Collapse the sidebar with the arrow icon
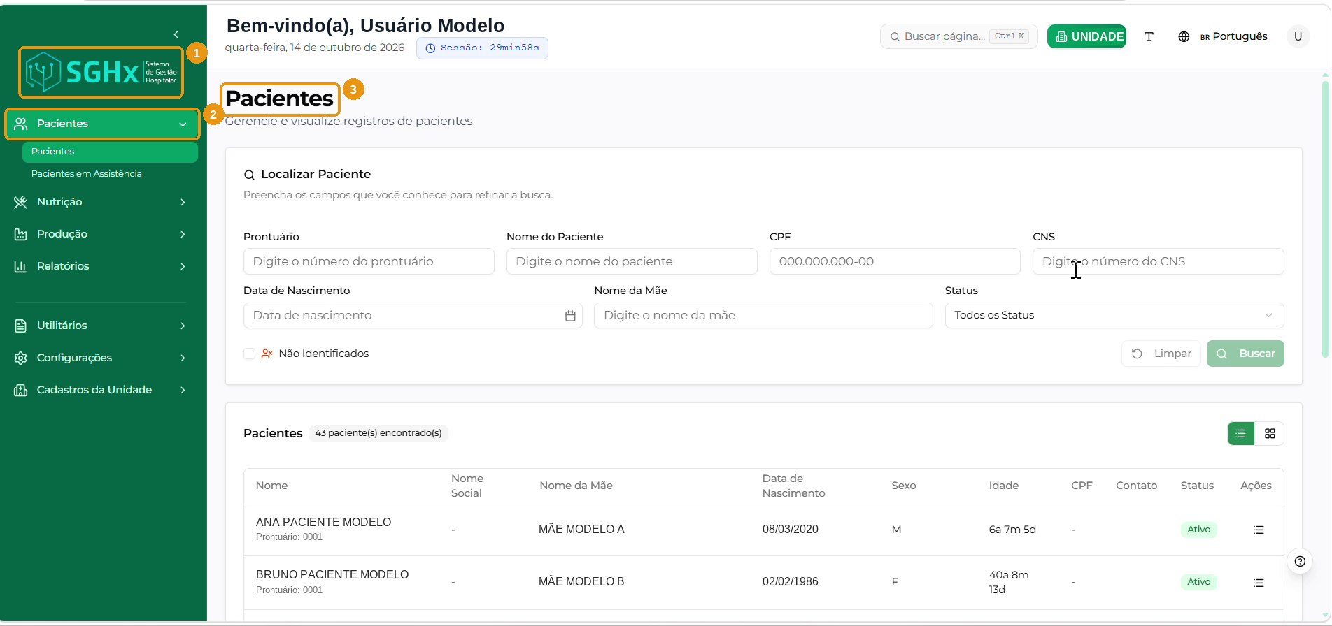Viewport: 1332px width, 626px height. [x=176, y=34]
